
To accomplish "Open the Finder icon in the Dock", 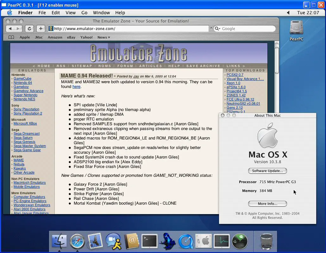I will (x=59, y=241).
